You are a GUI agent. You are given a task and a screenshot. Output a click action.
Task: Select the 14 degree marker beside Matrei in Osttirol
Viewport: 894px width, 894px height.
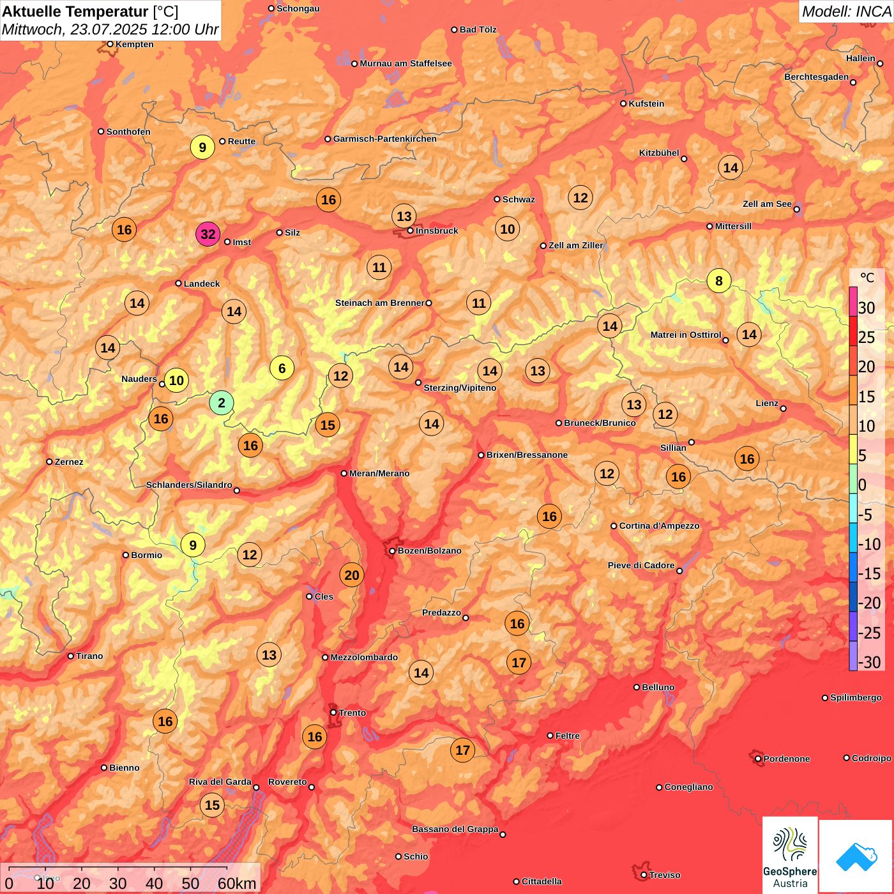[749, 335]
